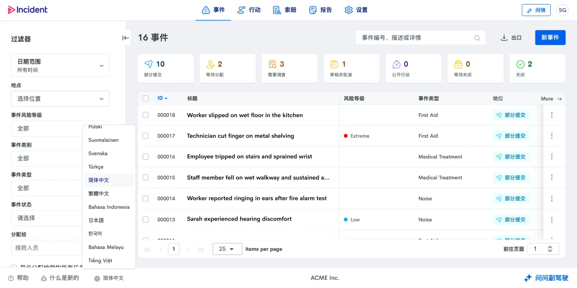Click the search magnifier icon
This screenshot has height=288, width=577.
(x=477, y=38)
